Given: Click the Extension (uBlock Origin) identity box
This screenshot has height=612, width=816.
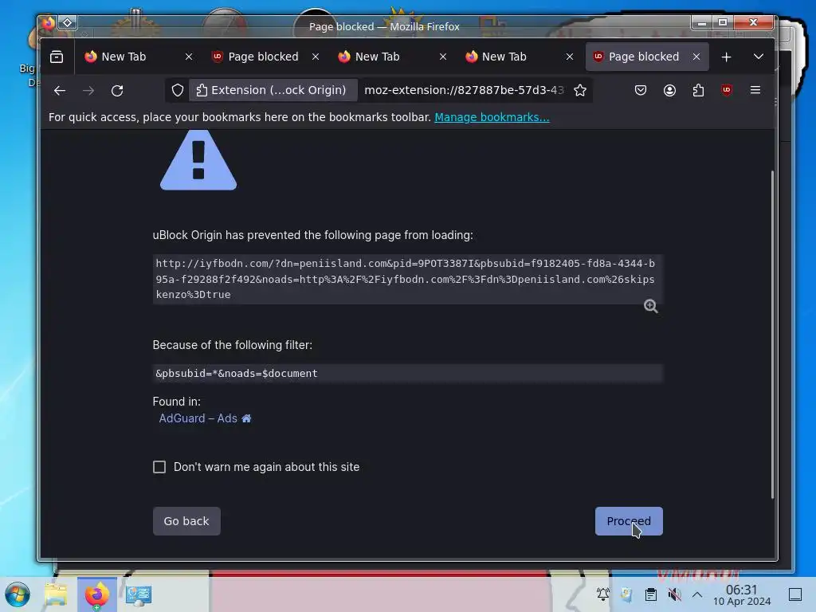Looking at the screenshot, I should (273, 90).
